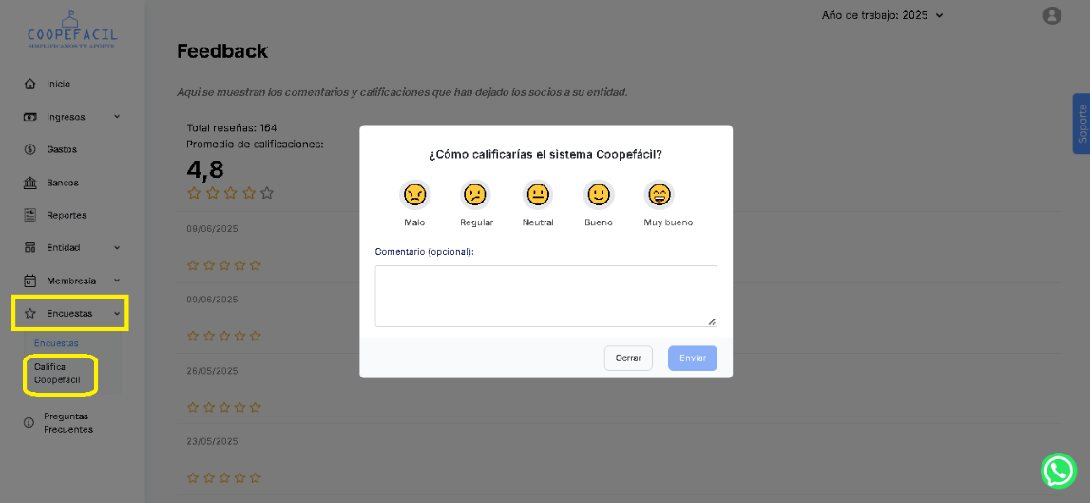Expand the Entidad sidebar menu

(x=71, y=248)
